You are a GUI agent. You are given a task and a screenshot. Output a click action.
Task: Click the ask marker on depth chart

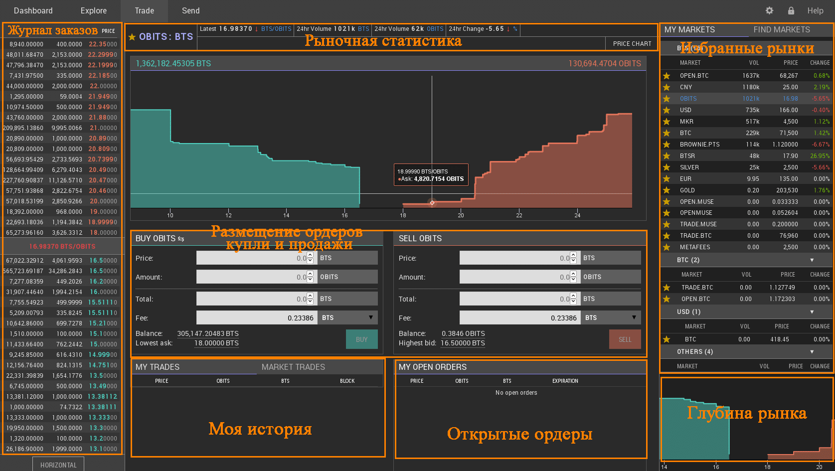click(432, 203)
